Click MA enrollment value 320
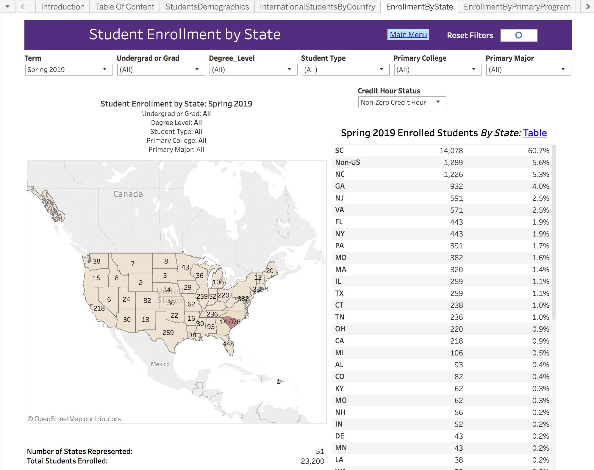 (x=456, y=270)
